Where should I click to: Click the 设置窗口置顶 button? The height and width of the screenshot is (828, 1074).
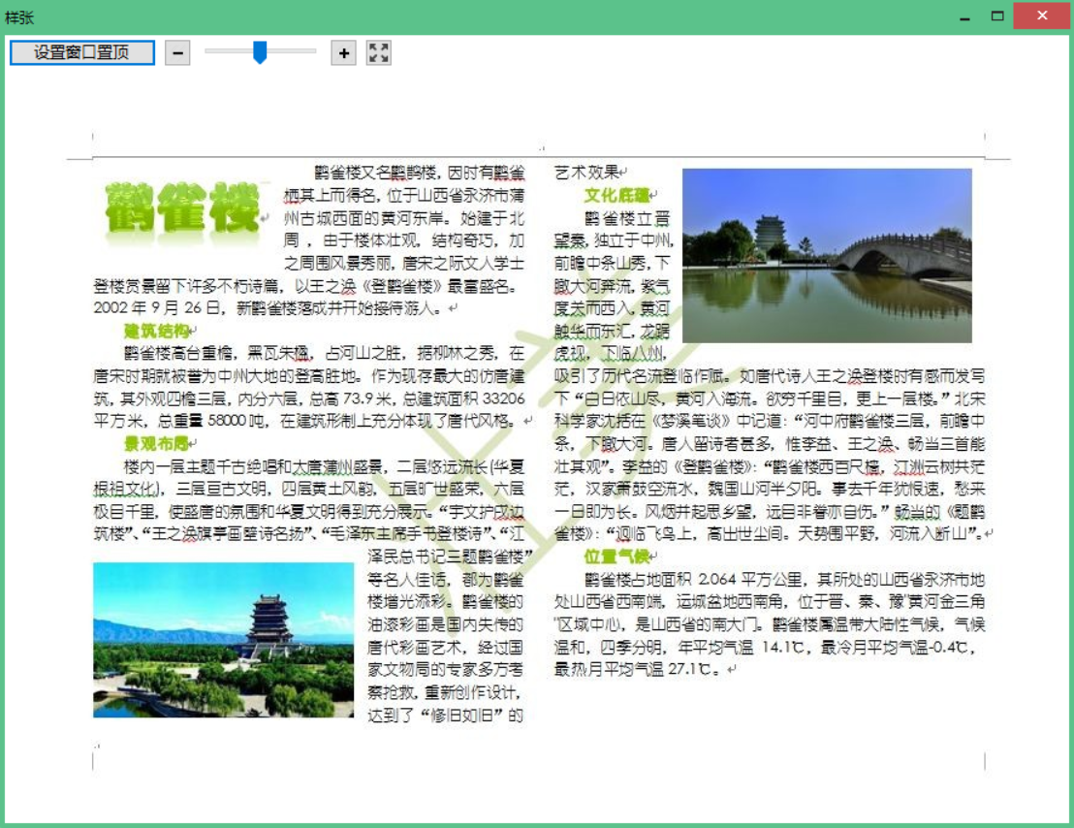click(x=82, y=52)
